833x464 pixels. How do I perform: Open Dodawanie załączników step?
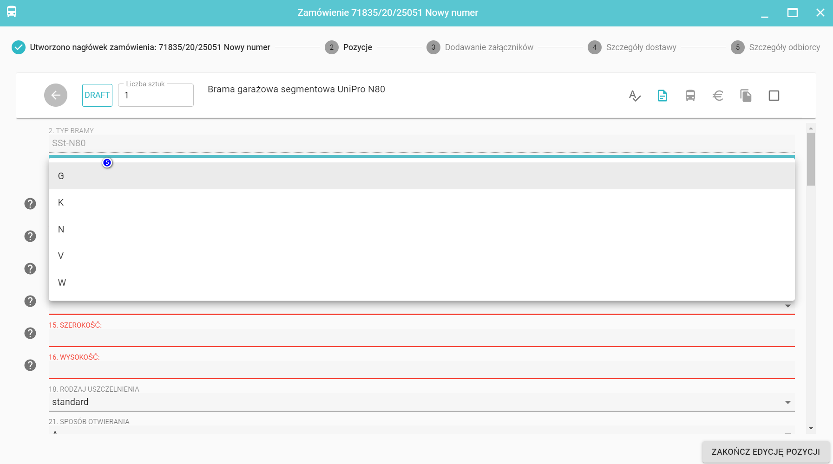click(489, 47)
